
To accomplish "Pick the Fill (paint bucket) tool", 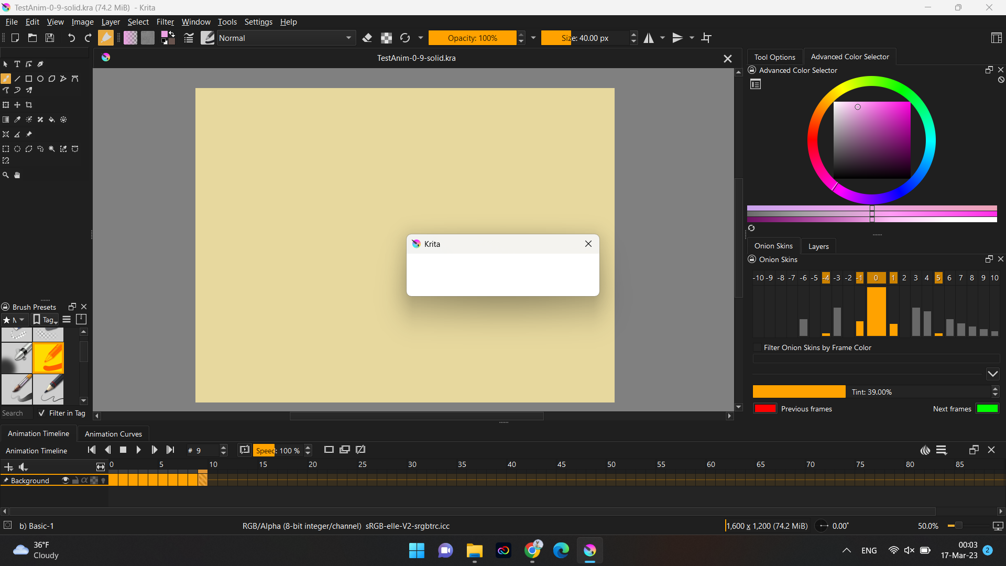I will 52,119.
